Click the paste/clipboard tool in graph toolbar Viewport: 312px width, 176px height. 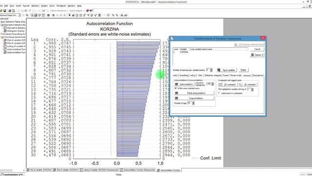(99, 15)
